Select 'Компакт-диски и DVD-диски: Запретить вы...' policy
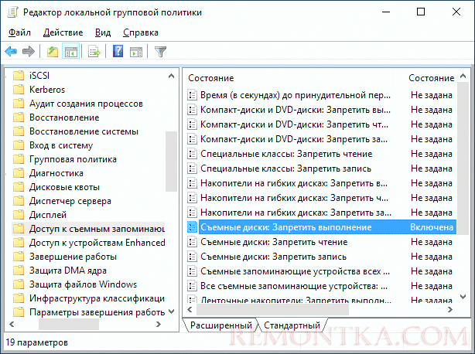Viewport: 475px width, 354px height. (x=296, y=110)
